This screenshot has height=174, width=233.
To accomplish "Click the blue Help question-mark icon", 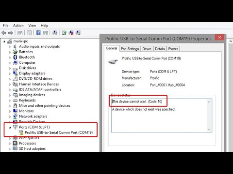I will point(38,33).
